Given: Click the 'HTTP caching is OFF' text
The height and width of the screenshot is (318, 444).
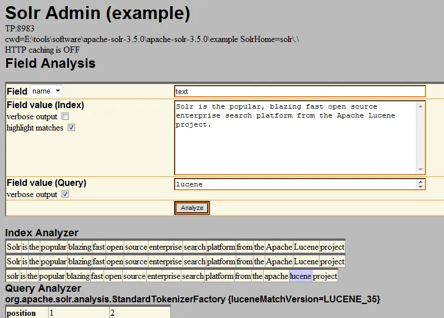Looking at the screenshot, I should point(43,50).
